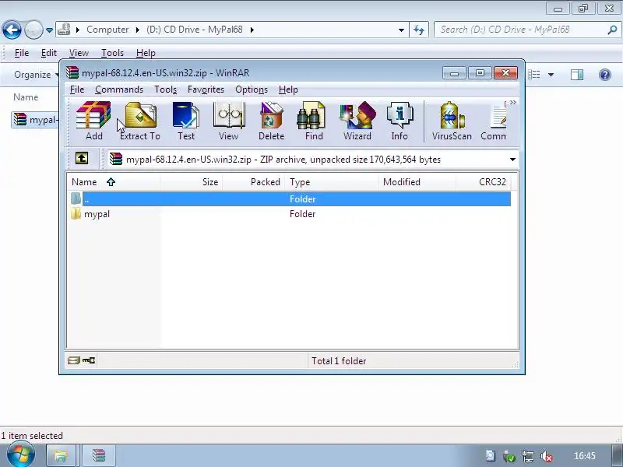Sort by Type column header
Viewport: 623px width, 467px height.
tap(332, 182)
